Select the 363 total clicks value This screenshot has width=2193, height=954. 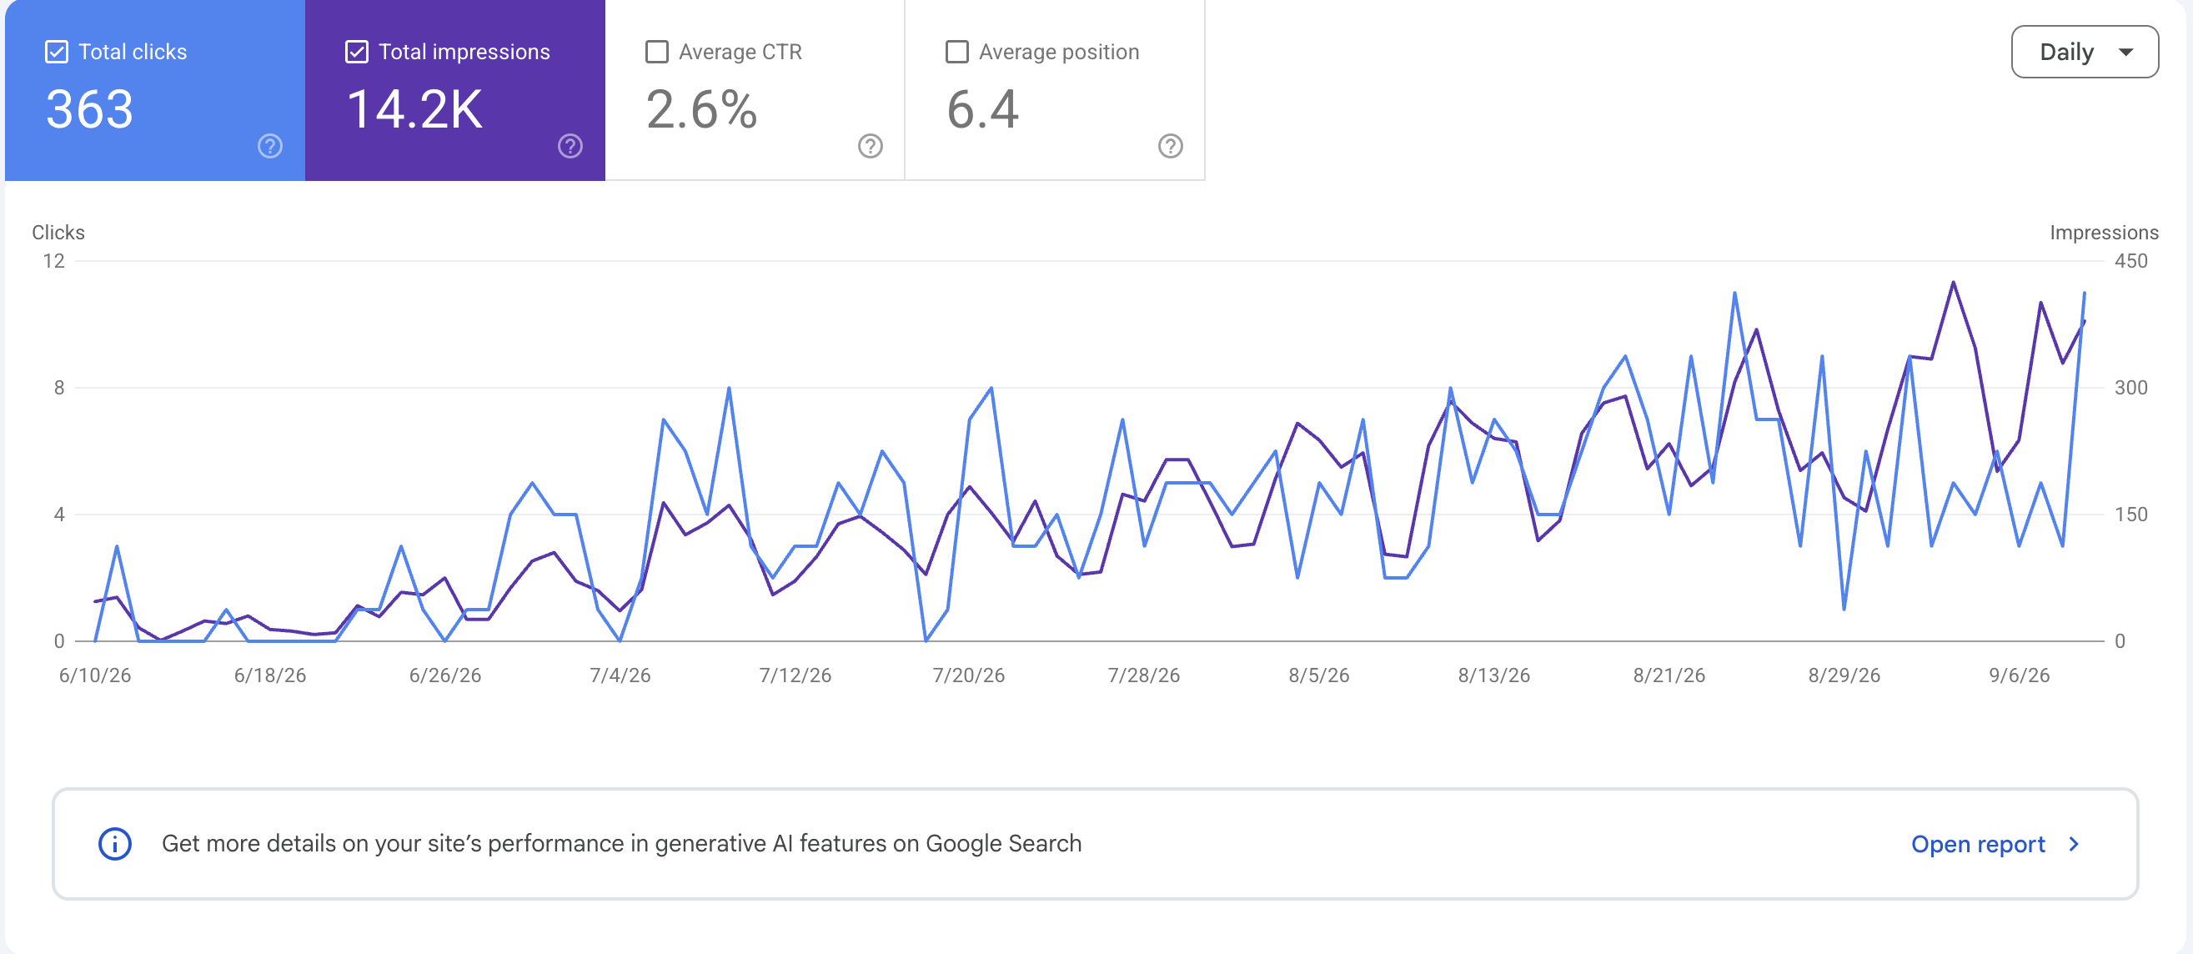(89, 110)
